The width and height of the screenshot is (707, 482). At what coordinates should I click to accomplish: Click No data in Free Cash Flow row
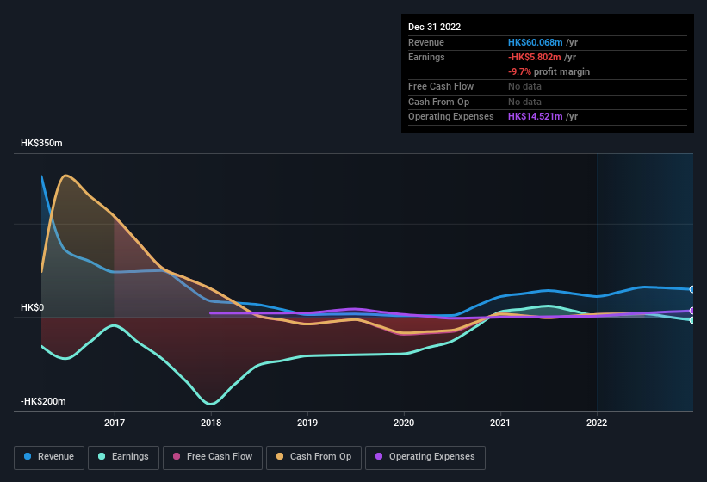(x=524, y=86)
